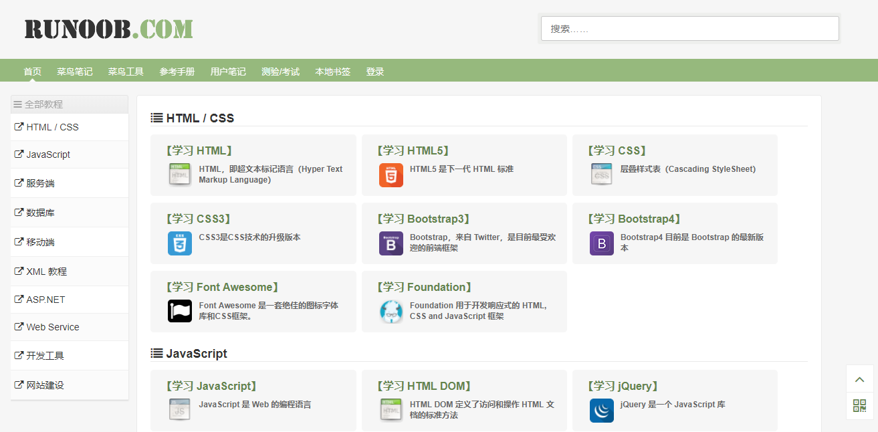
Task: Click the Bootstrap3 purple B icon
Action: click(x=391, y=243)
